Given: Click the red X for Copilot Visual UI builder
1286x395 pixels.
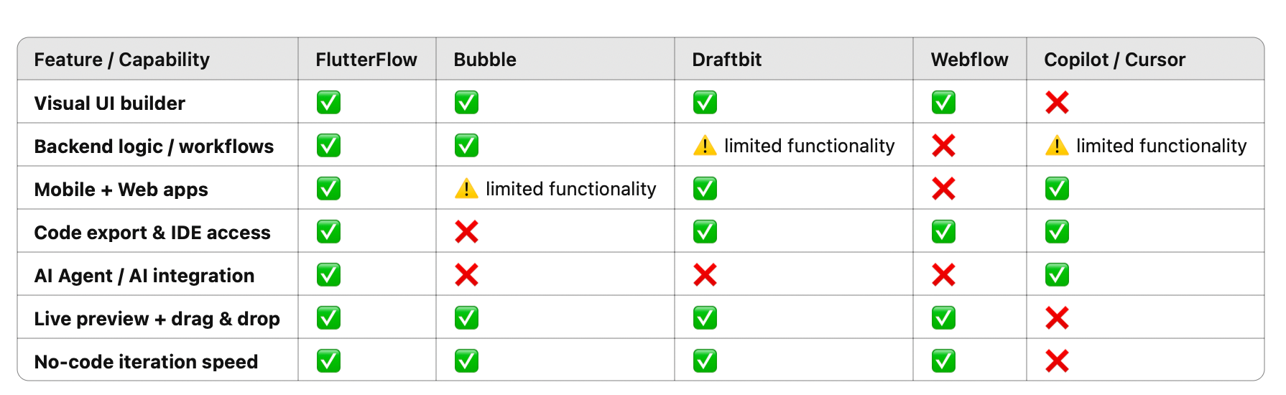Looking at the screenshot, I should (1057, 103).
